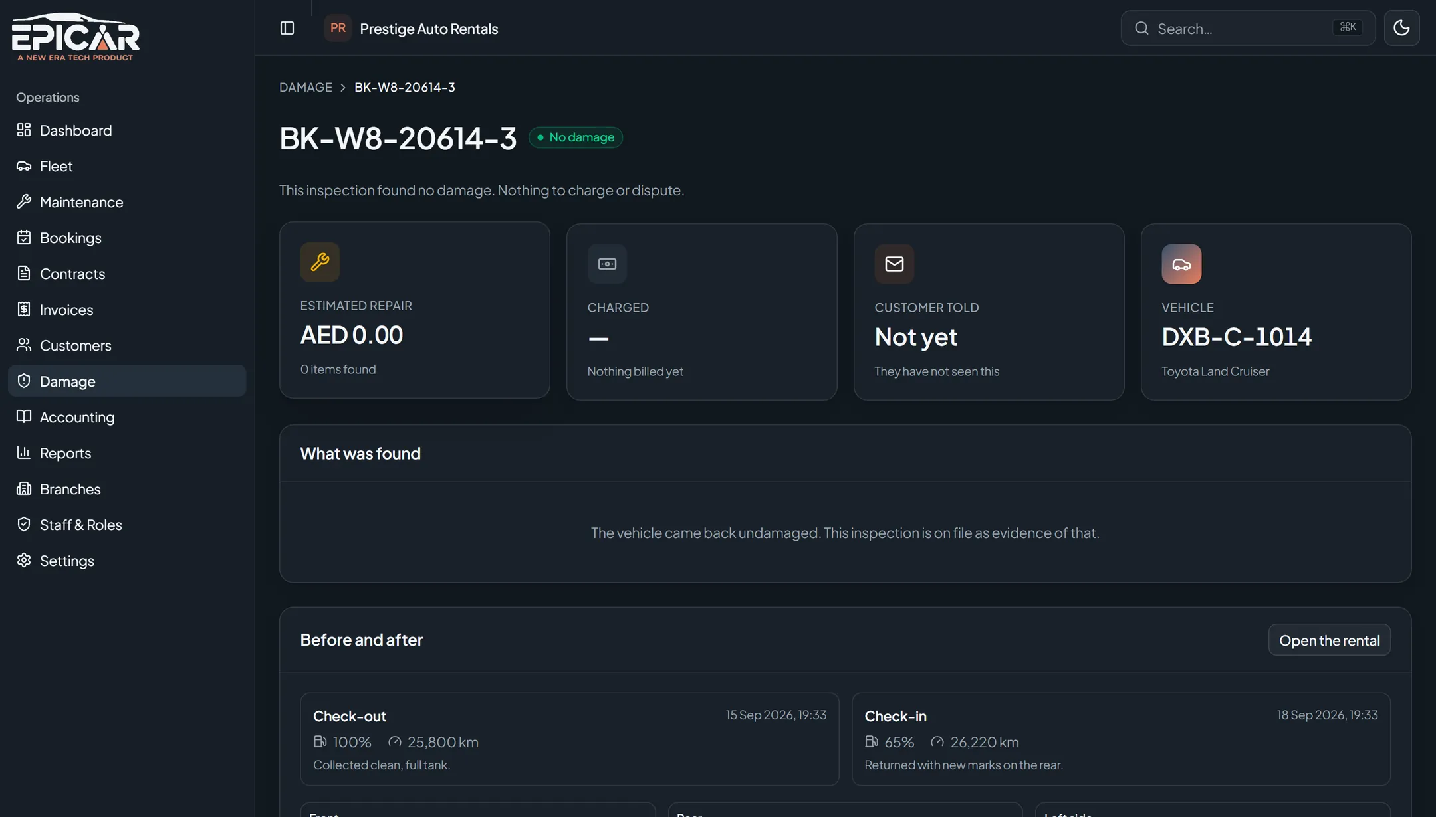Click the Search input field
The height and width of the screenshot is (817, 1436).
tap(1248, 28)
